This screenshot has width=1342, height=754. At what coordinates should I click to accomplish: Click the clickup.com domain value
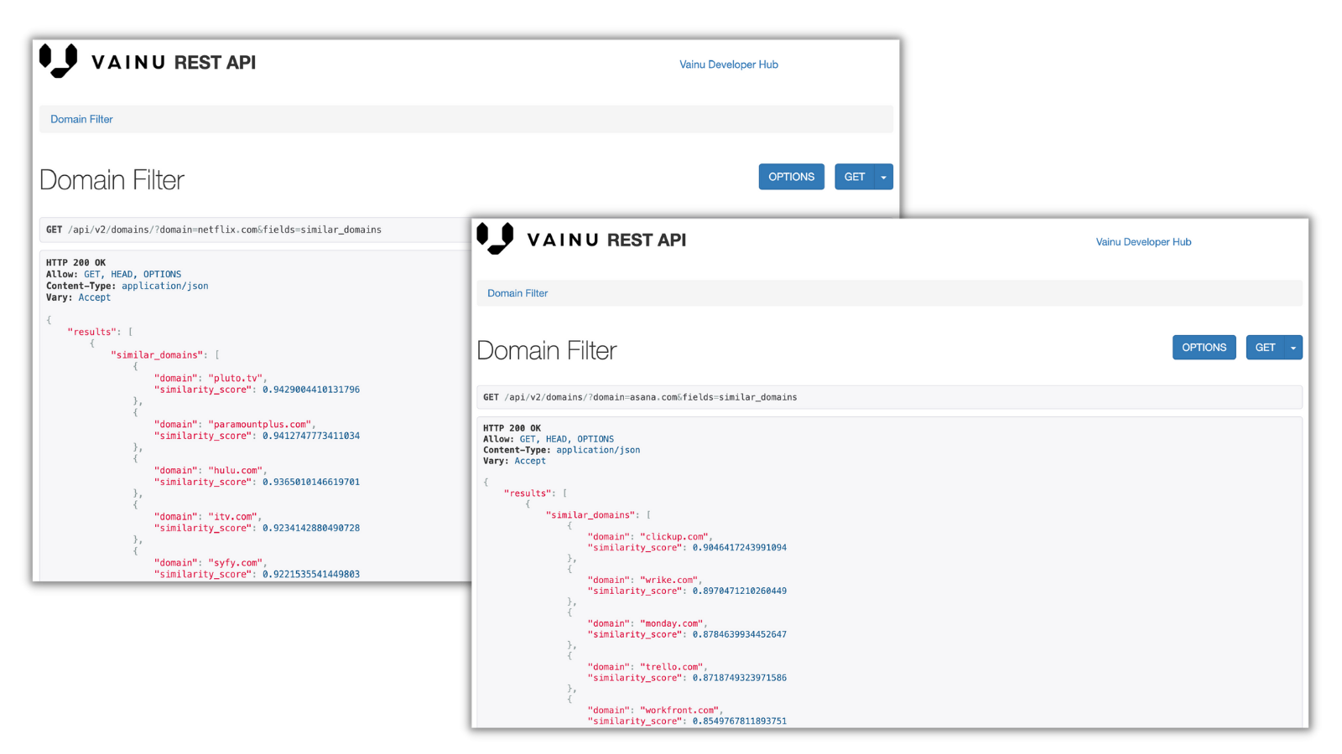point(675,537)
